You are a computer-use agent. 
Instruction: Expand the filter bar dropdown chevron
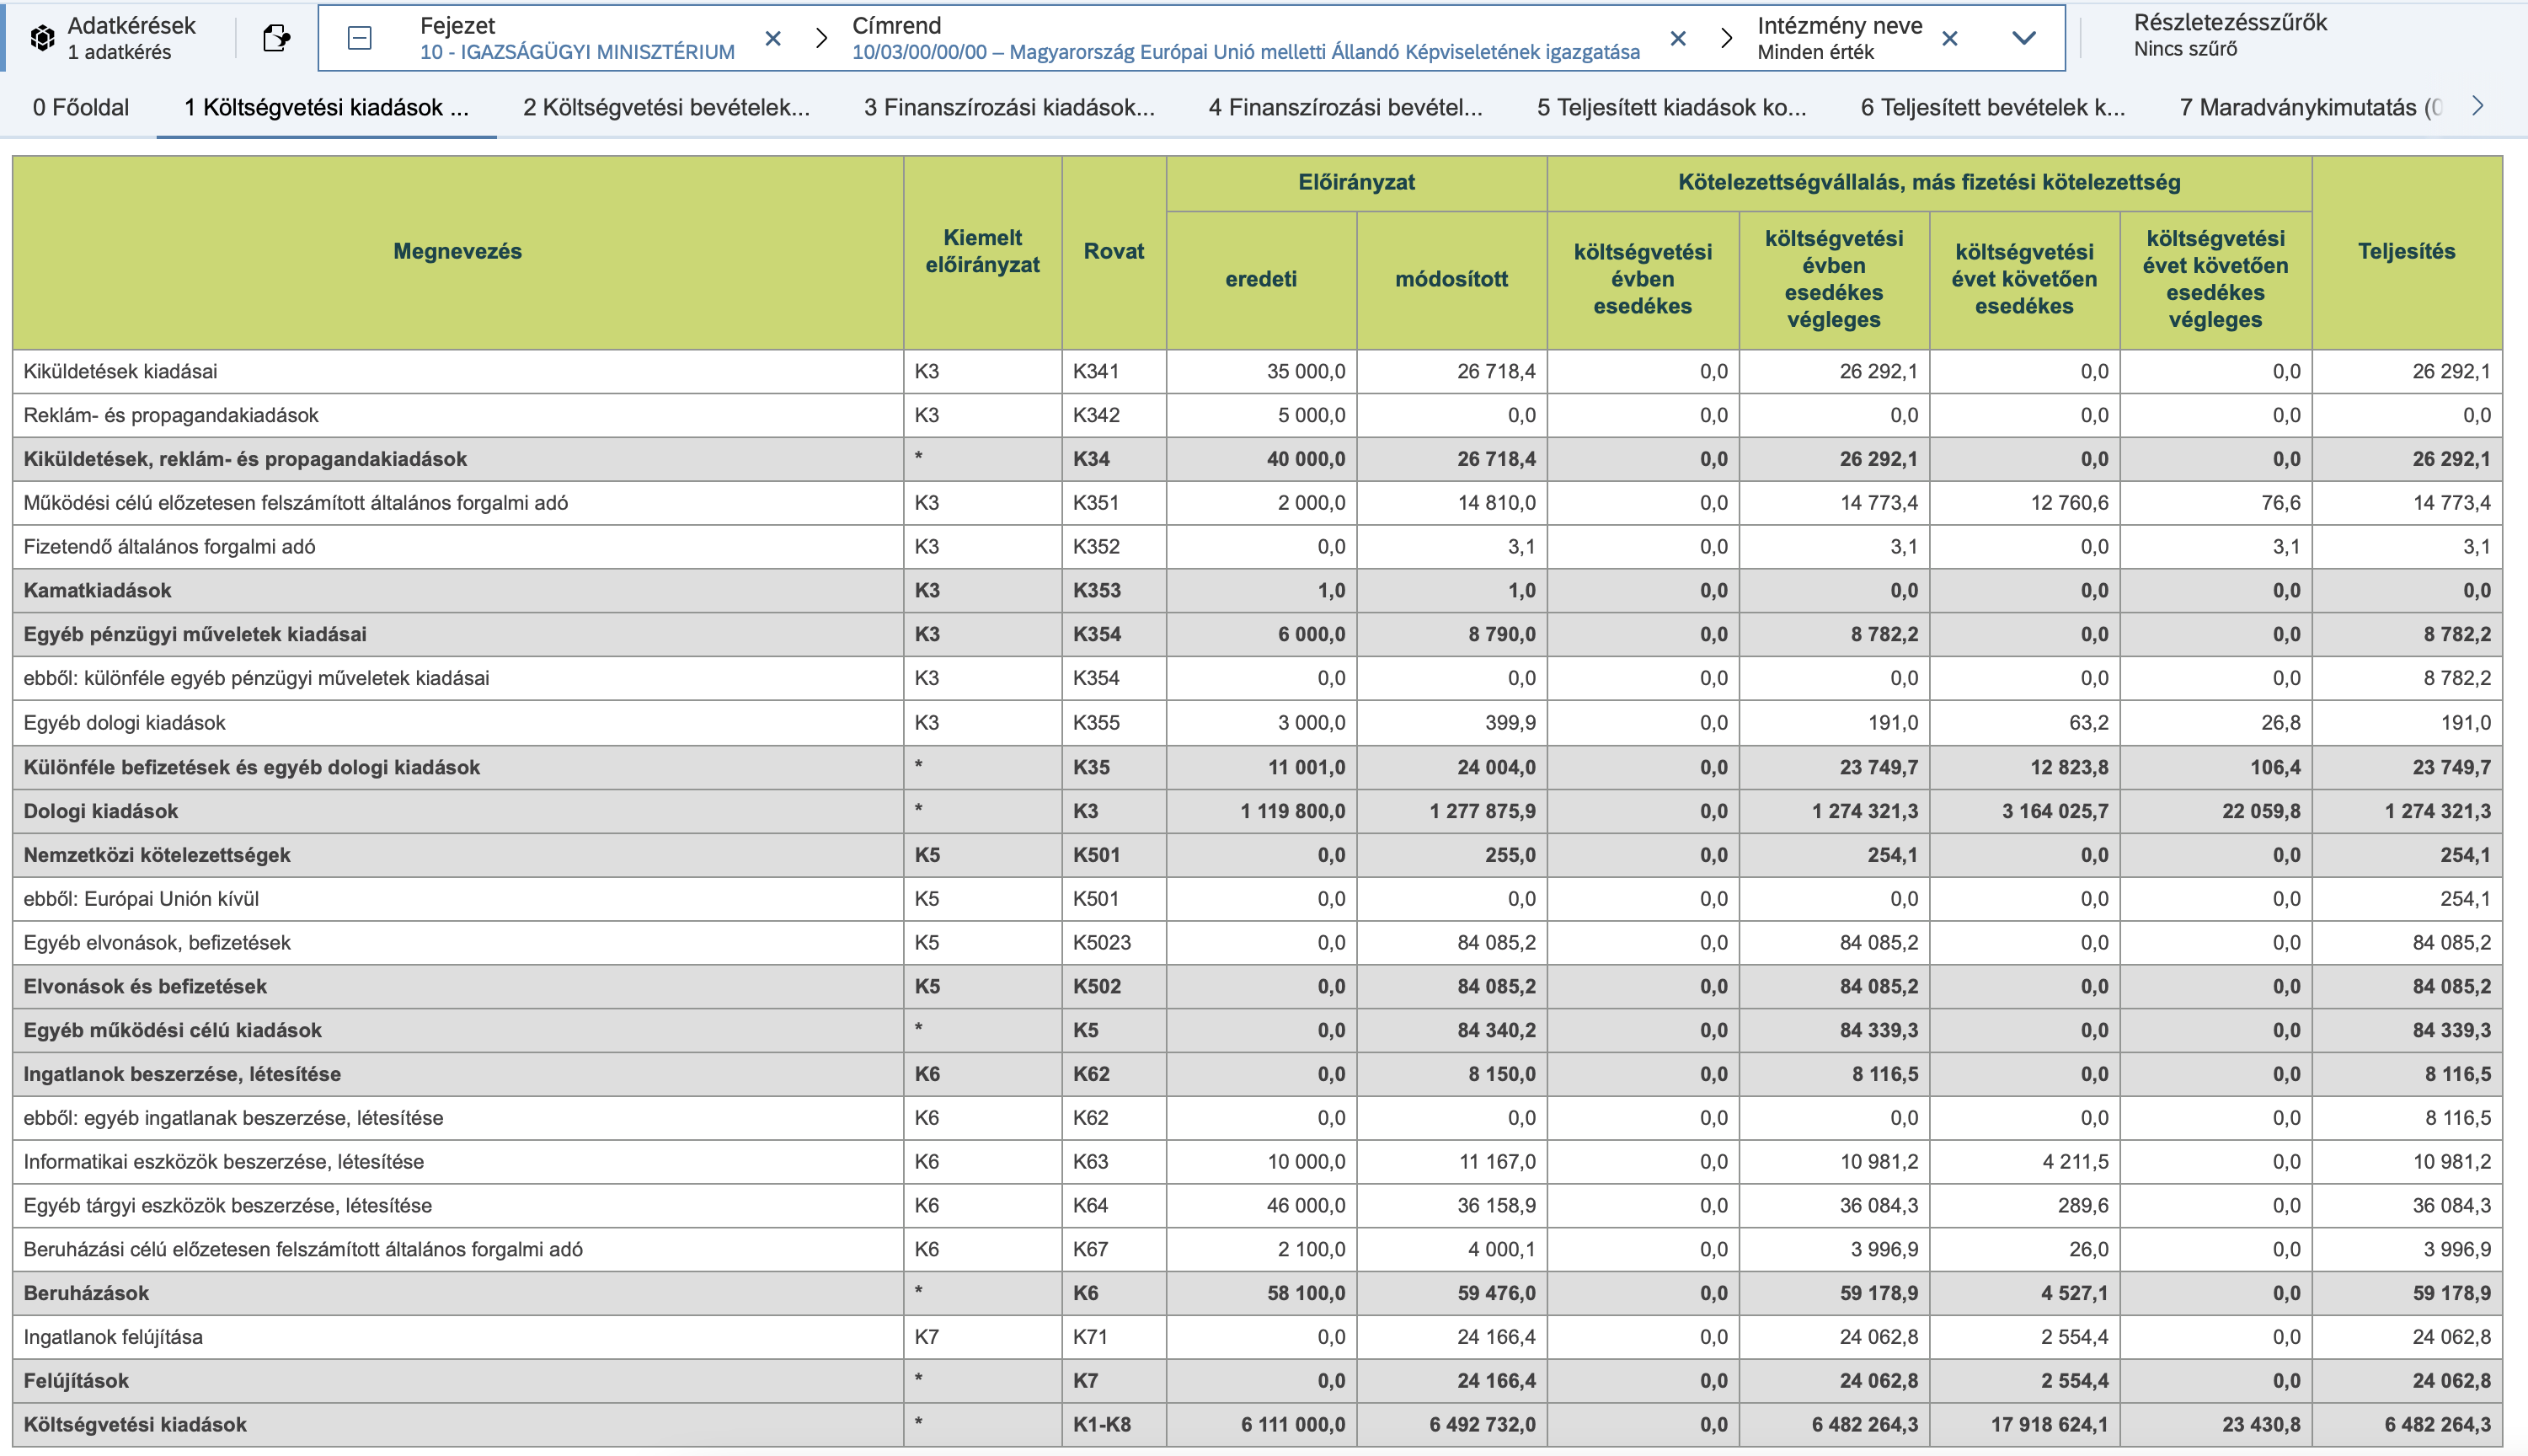[x=2024, y=38]
